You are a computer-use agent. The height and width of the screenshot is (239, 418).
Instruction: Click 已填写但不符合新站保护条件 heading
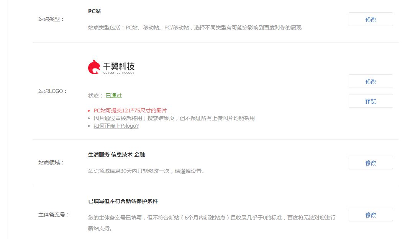123,201
